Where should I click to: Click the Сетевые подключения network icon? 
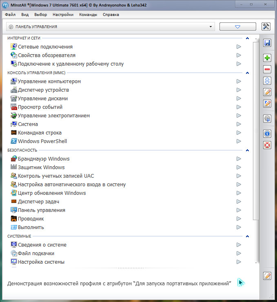[x=14, y=46]
